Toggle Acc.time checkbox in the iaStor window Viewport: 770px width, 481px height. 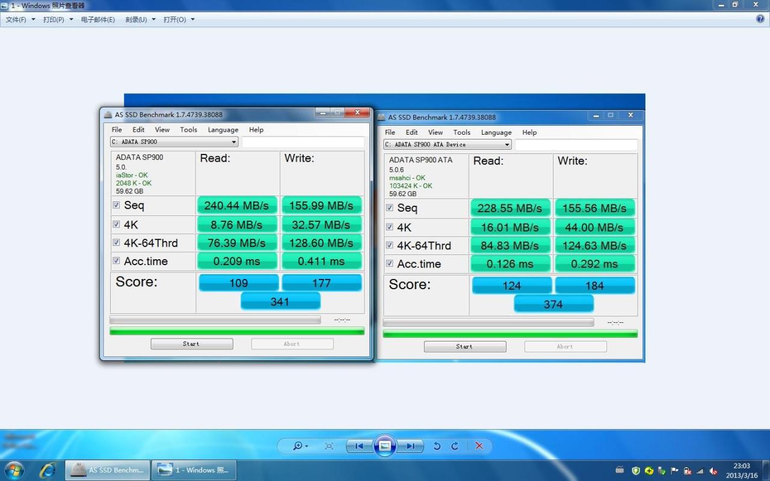(x=117, y=261)
